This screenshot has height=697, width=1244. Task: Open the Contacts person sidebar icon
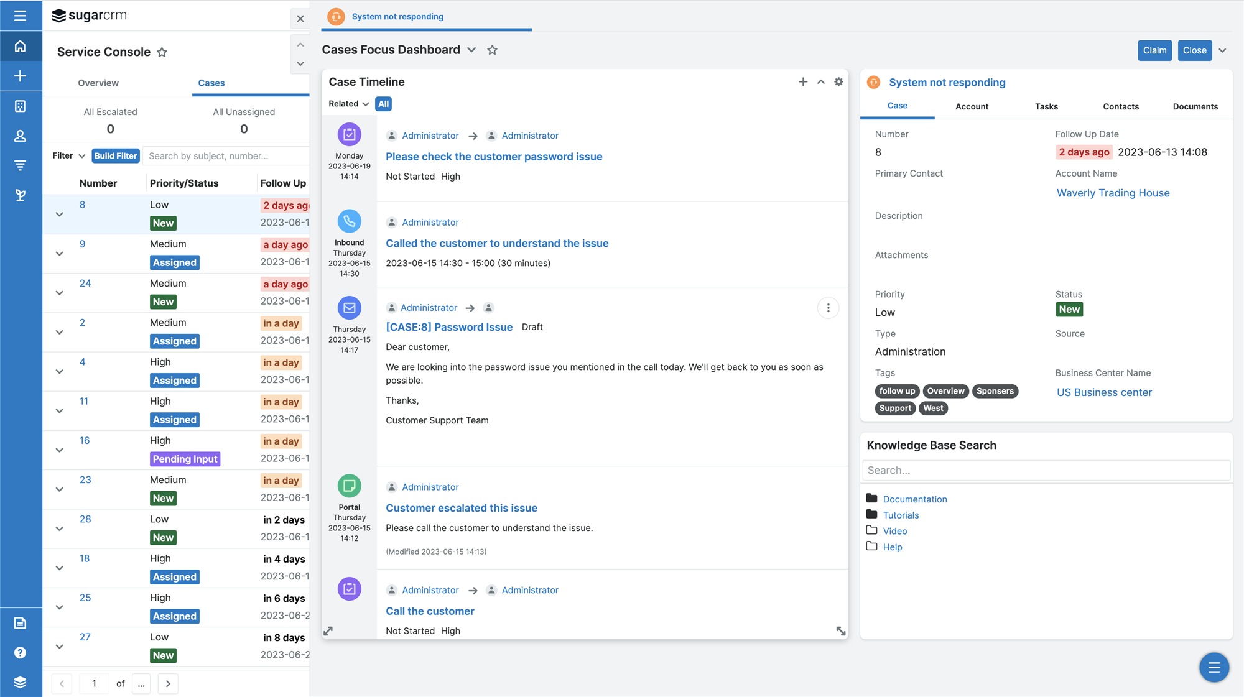tap(20, 136)
